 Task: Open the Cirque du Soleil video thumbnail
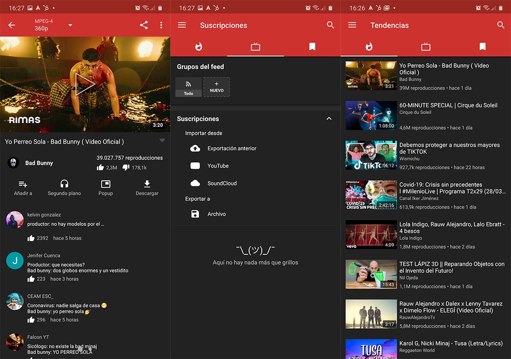(371, 115)
